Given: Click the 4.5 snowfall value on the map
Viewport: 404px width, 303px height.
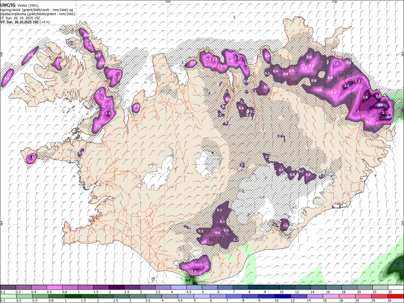Looking at the screenshot, I should tap(380, 105).
